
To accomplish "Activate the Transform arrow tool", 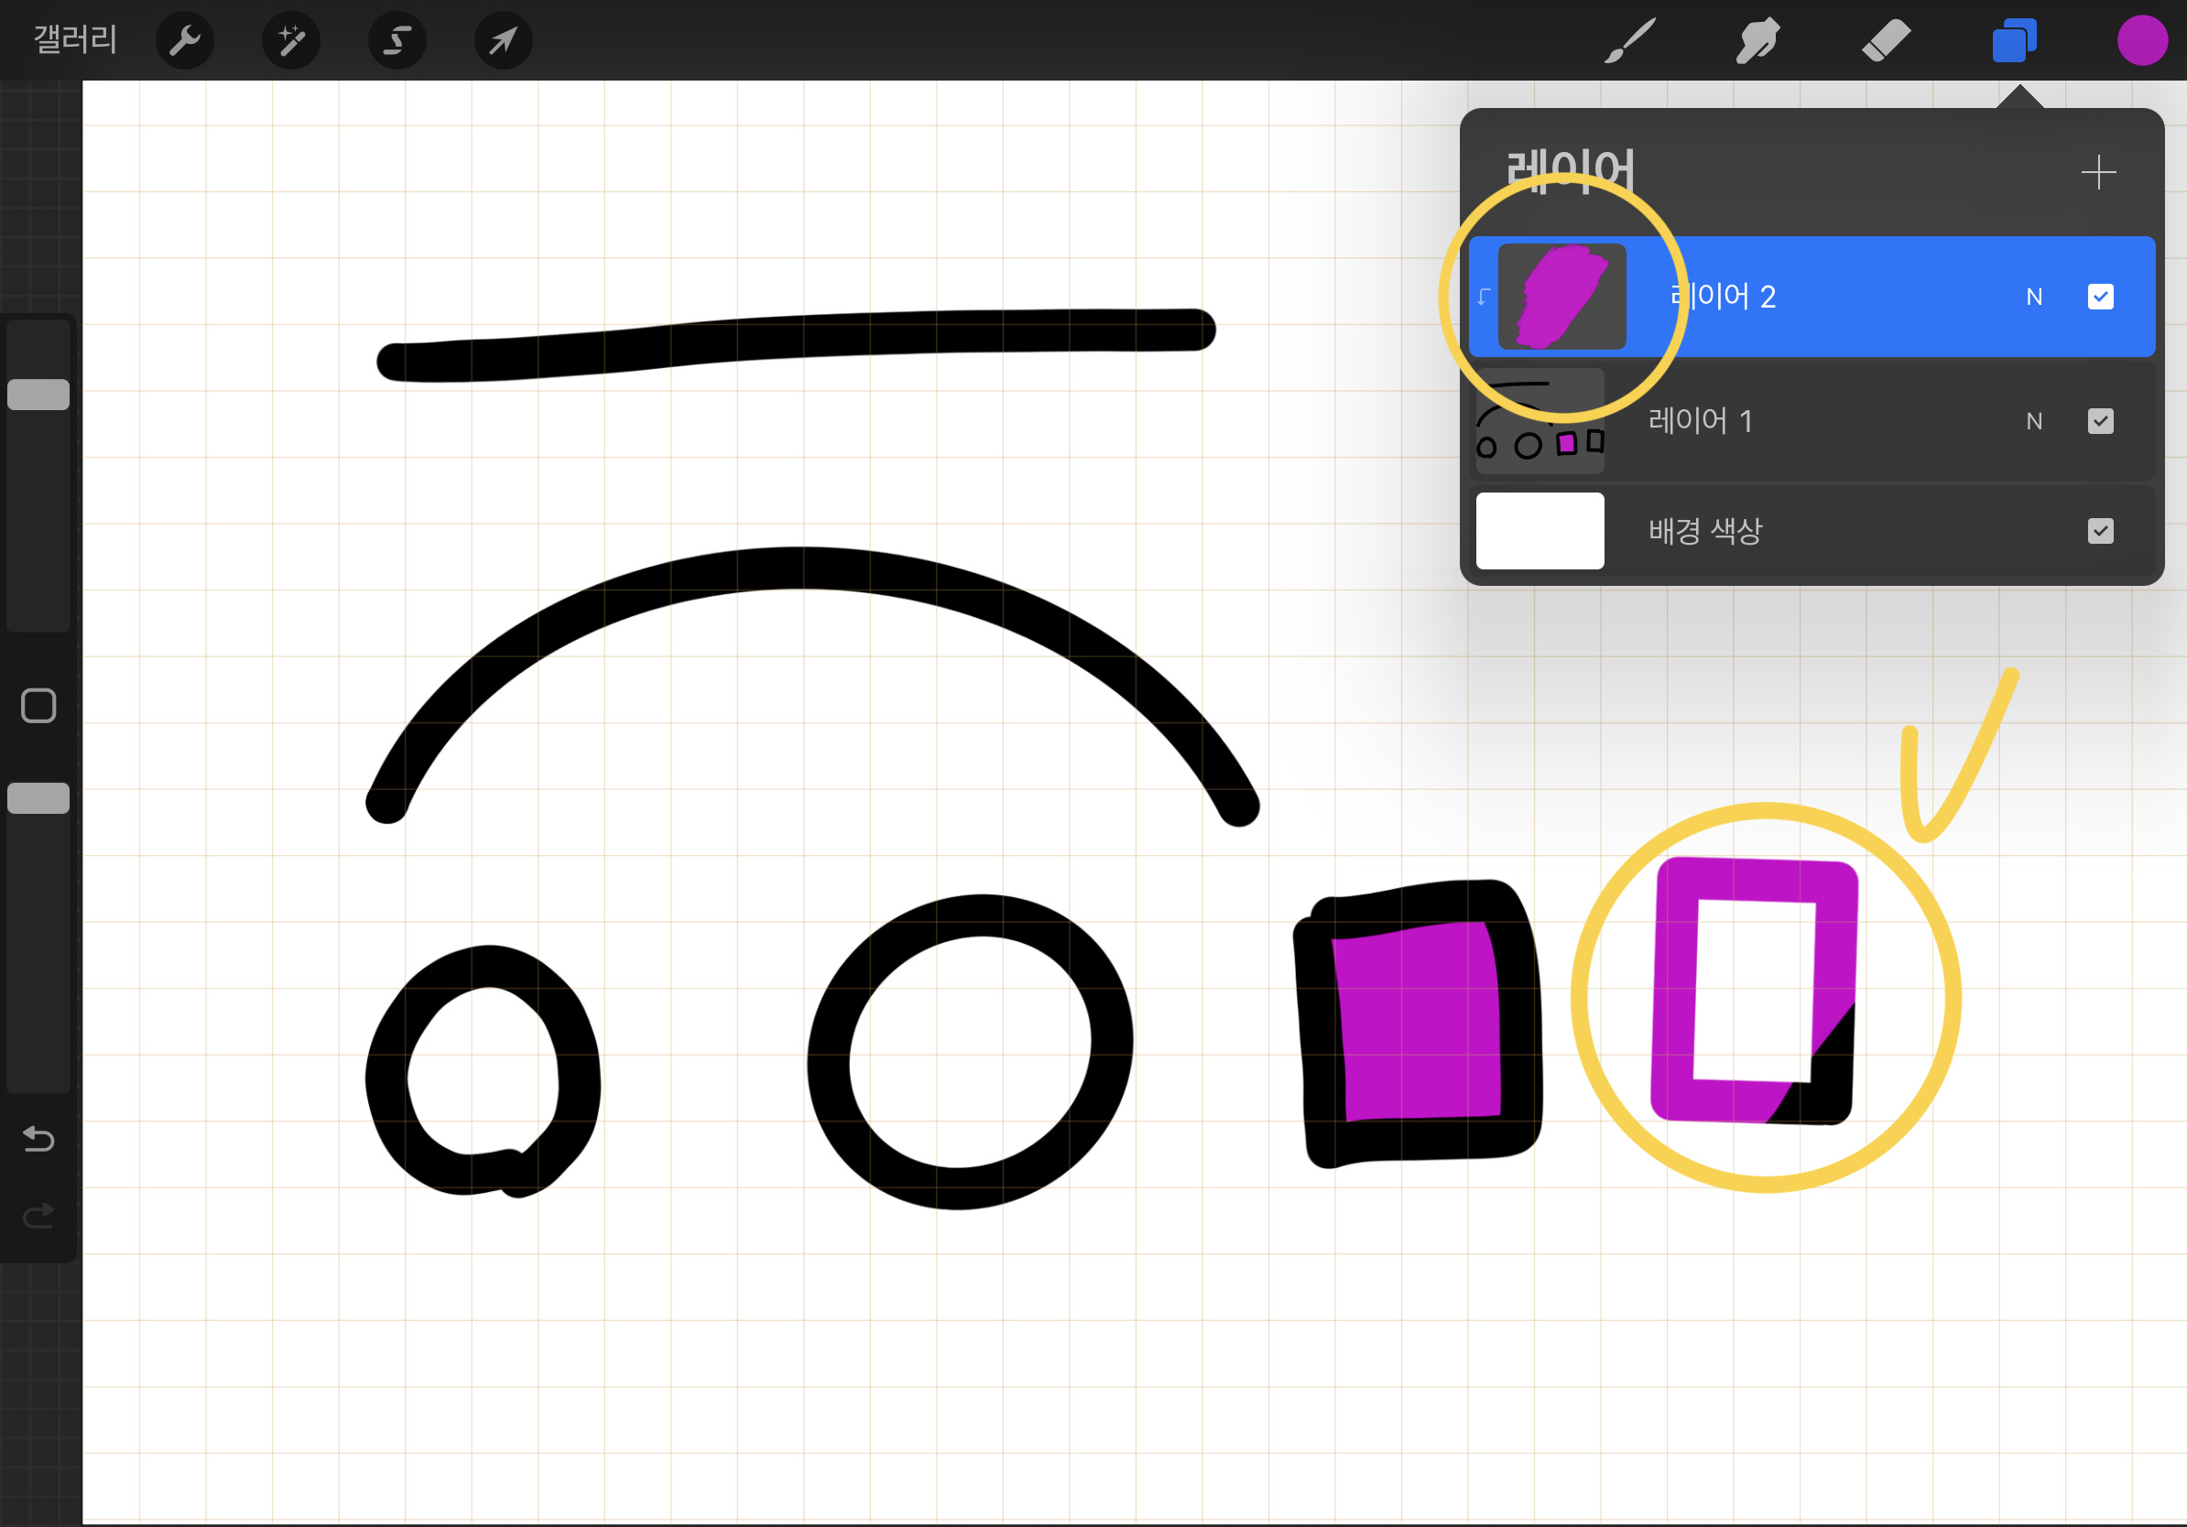I will click(x=503, y=41).
